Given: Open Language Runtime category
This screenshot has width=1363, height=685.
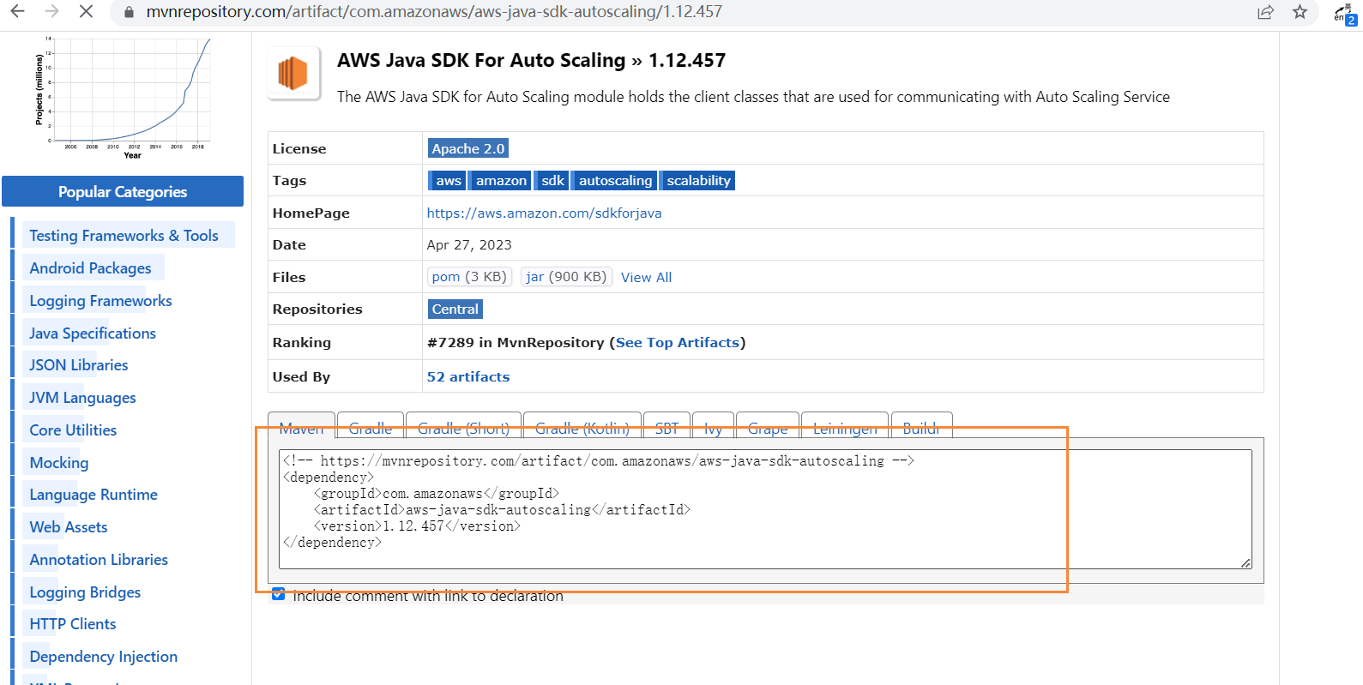Looking at the screenshot, I should (93, 494).
